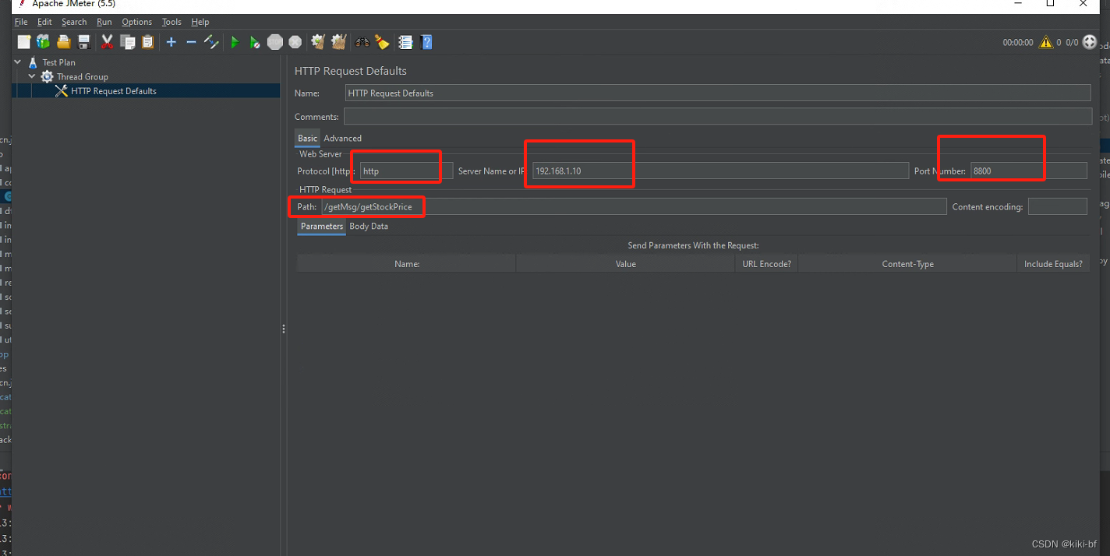Click the split pane divider handle
Image resolution: width=1110 pixels, height=556 pixels.
(x=284, y=329)
